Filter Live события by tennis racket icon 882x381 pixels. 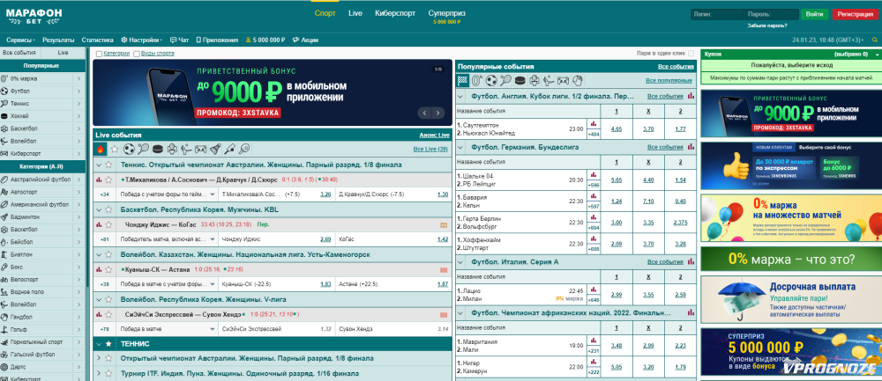(144, 150)
